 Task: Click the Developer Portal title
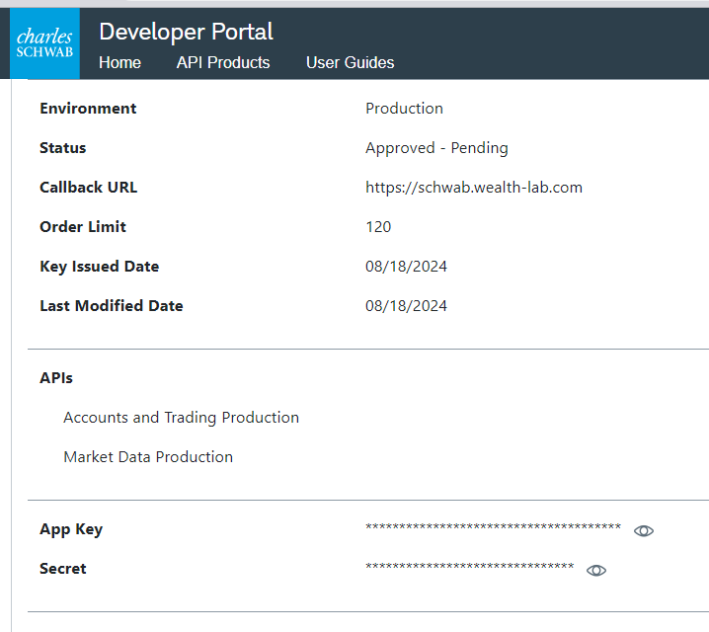(x=186, y=32)
